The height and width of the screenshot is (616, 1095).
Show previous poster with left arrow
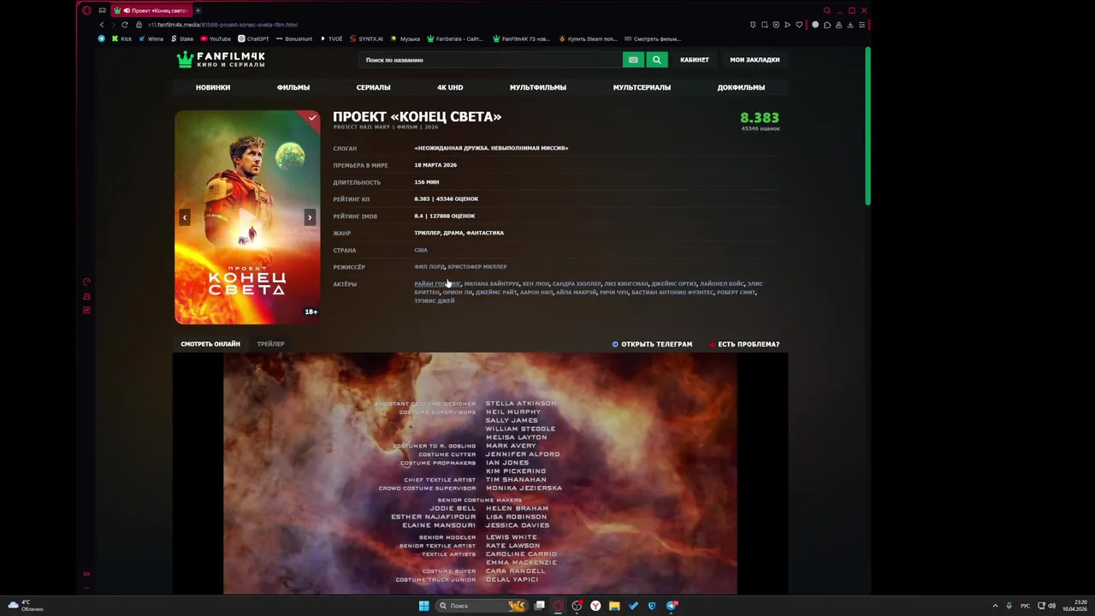[x=184, y=217]
